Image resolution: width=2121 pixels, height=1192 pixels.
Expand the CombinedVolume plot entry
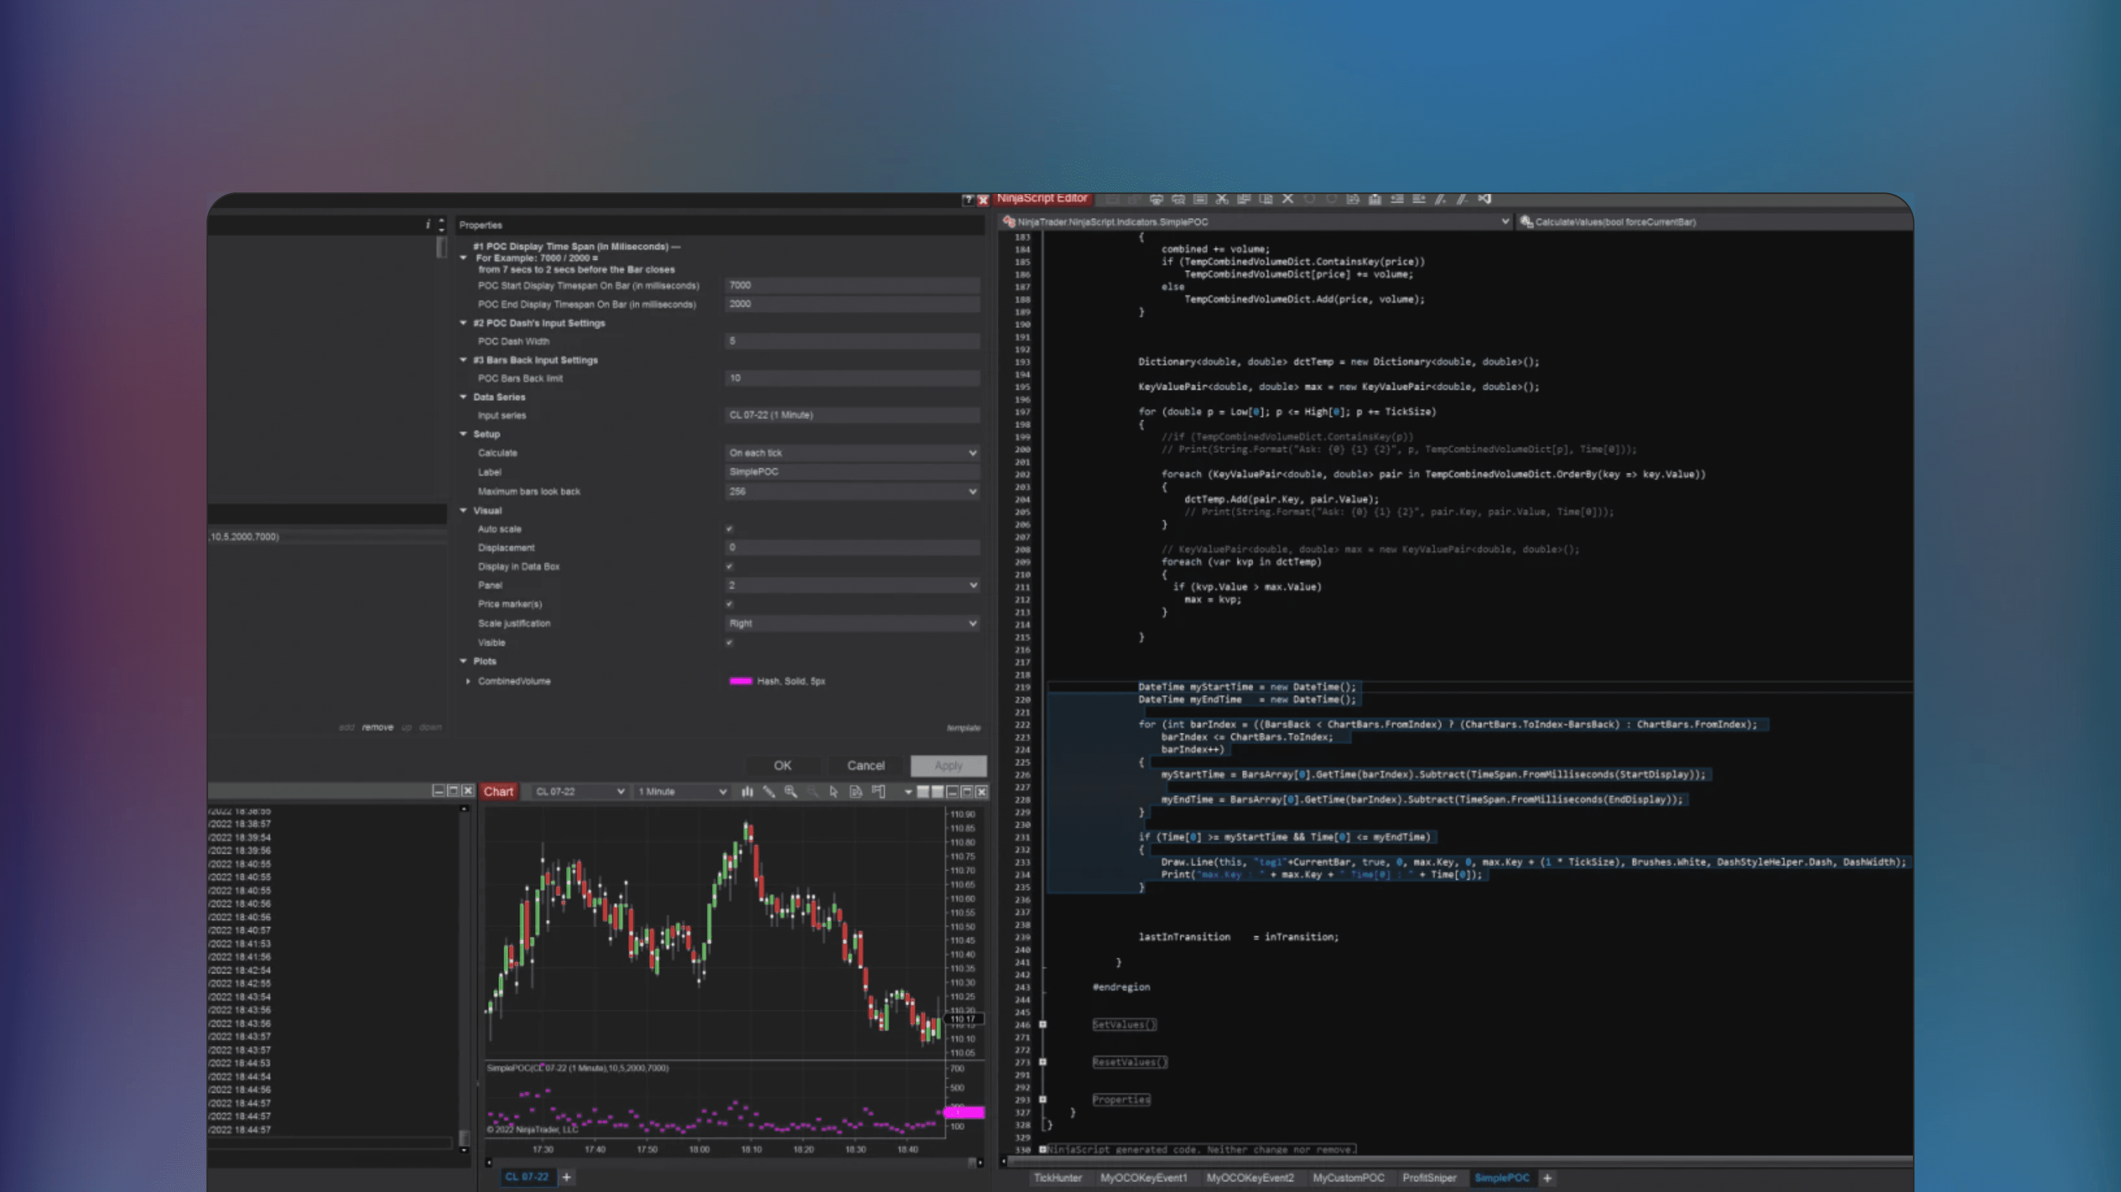[468, 681]
